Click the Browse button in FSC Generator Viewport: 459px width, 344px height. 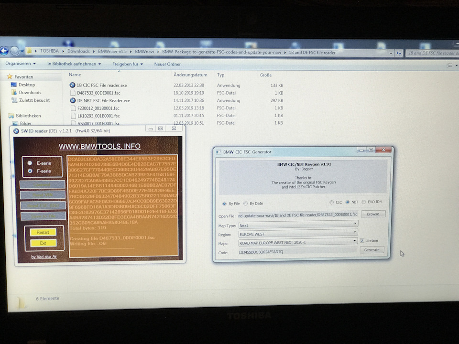point(373,214)
